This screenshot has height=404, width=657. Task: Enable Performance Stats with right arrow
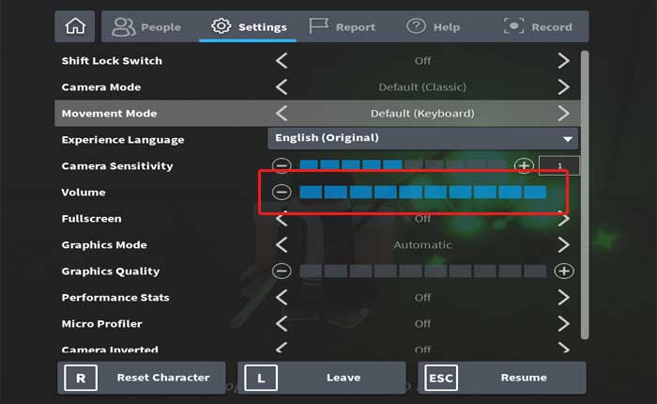click(563, 298)
